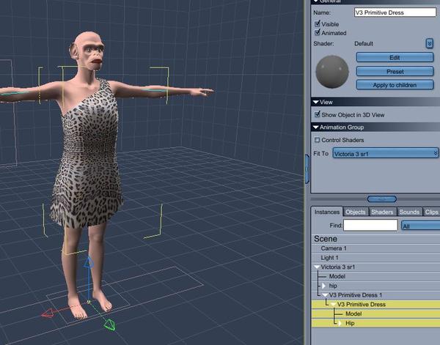The width and height of the screenshot is (440, 345).
Task: Enable the Control Shaders checkbox
Action: point(318,140)
